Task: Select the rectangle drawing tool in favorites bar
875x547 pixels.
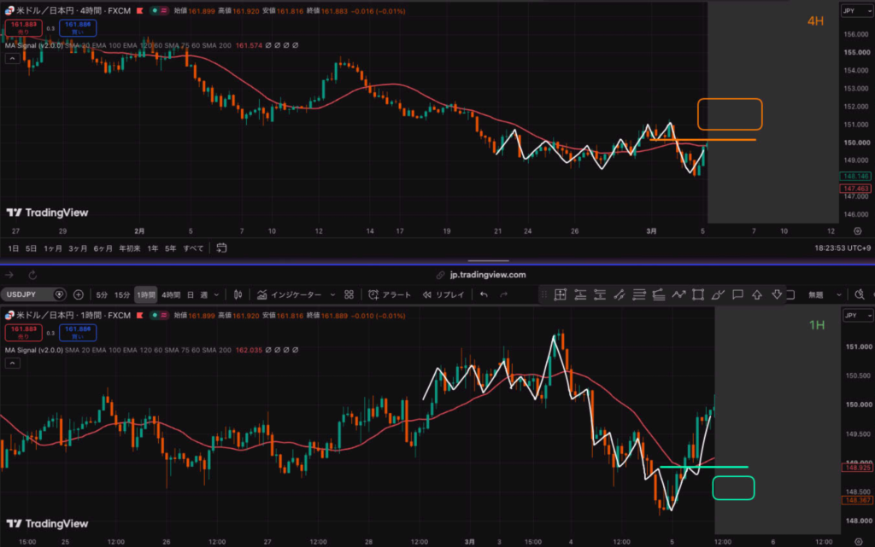Action: [697, 294]
